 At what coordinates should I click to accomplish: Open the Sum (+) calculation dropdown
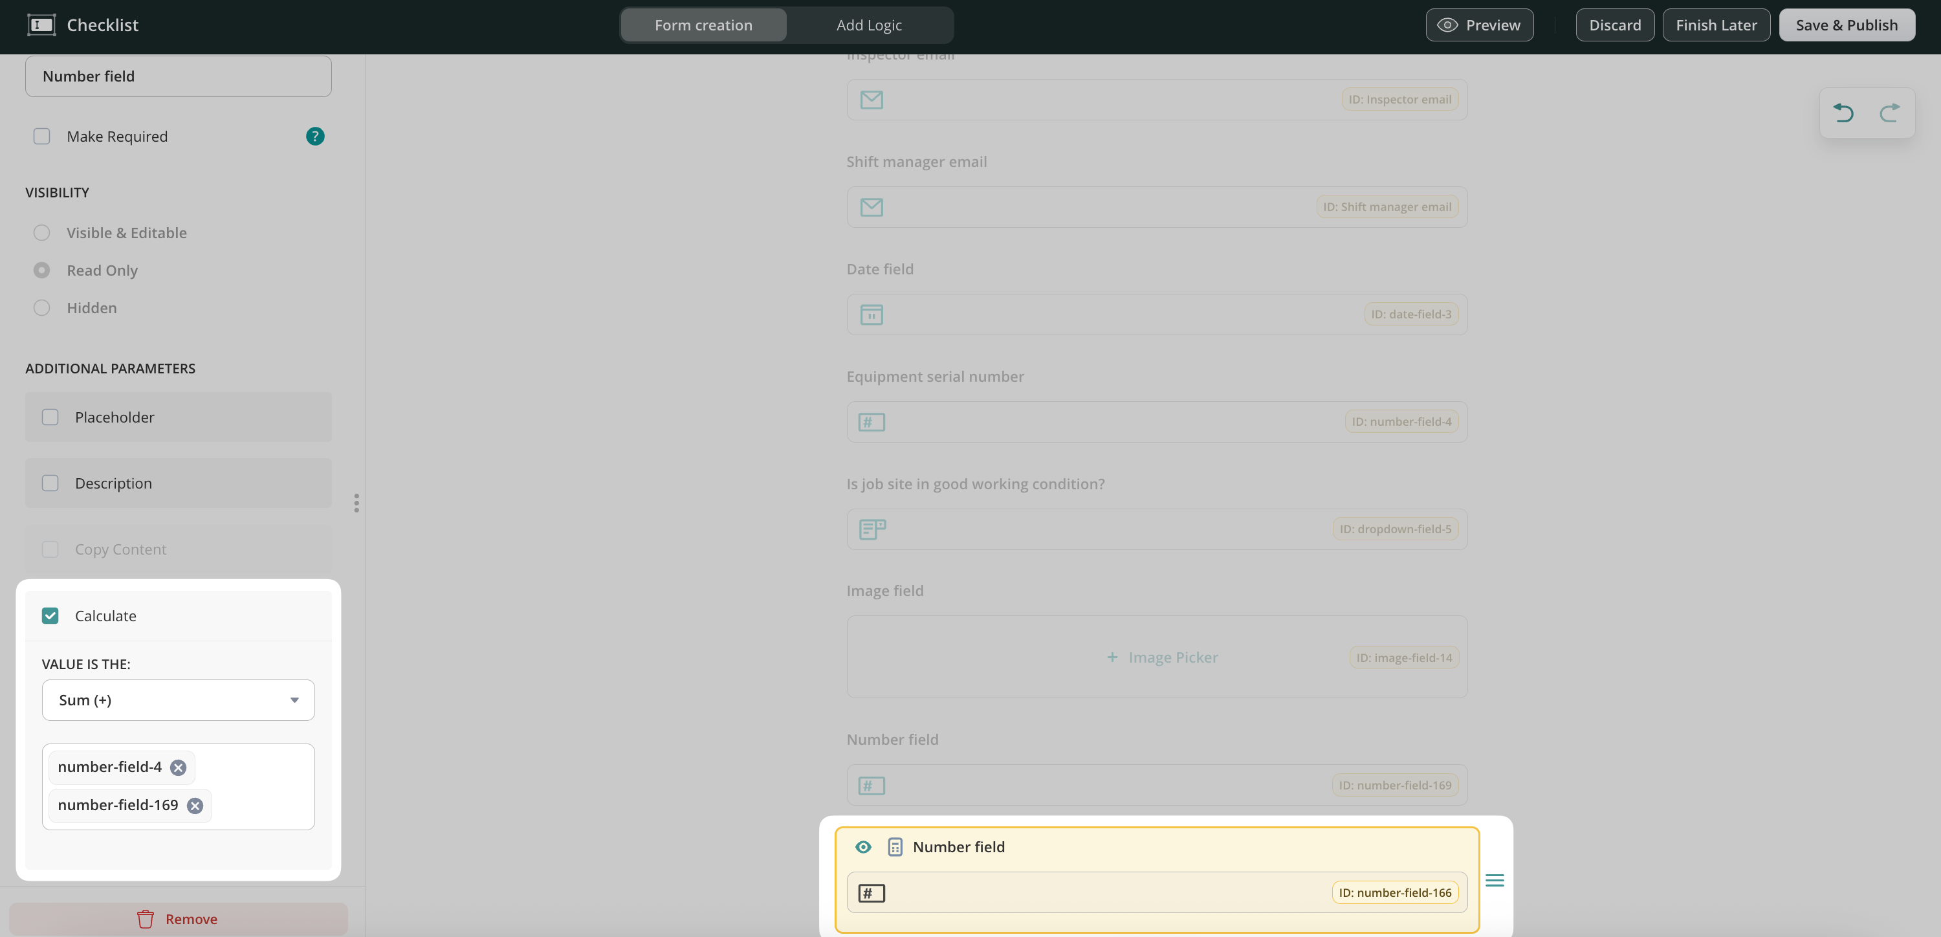pyautogui.click(x=178, y=700)
